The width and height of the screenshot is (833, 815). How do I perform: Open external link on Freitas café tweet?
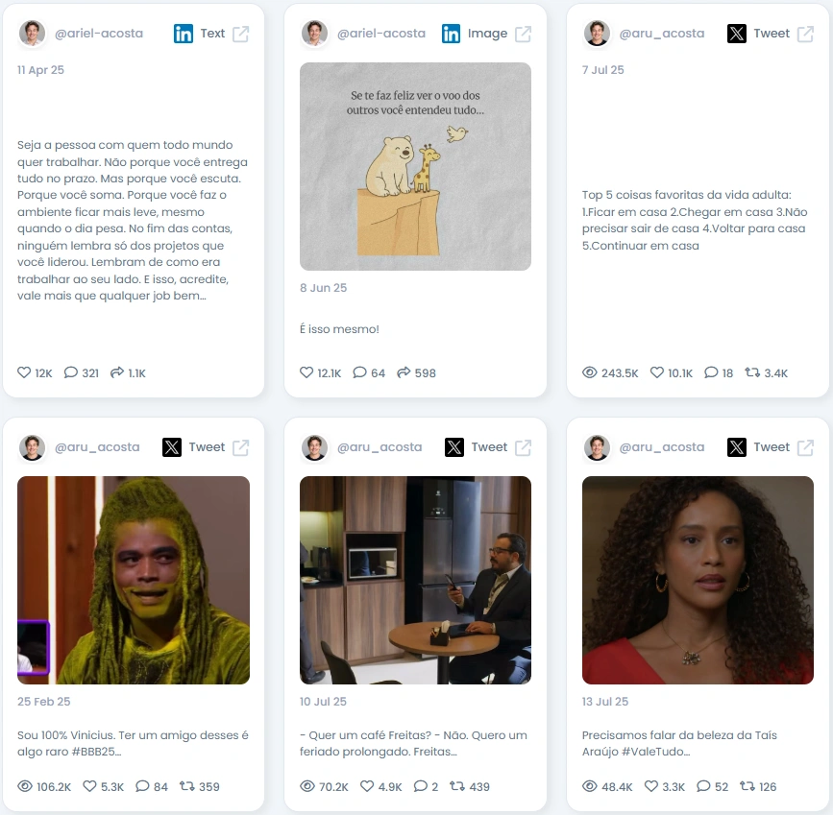tap(524, 447)
